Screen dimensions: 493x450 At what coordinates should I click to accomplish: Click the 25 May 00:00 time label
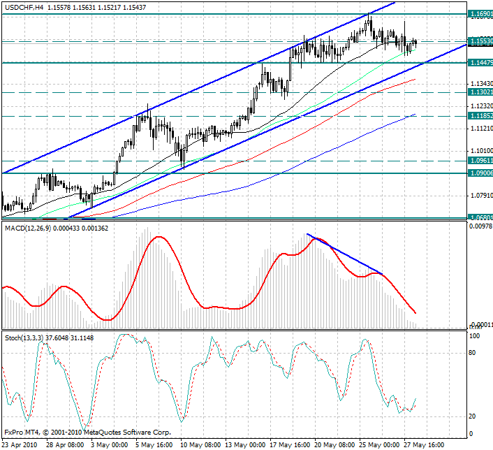tap(379, 445)
